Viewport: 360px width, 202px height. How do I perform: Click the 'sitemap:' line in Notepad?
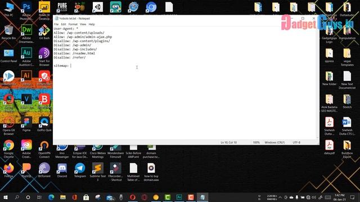(61, 66)
